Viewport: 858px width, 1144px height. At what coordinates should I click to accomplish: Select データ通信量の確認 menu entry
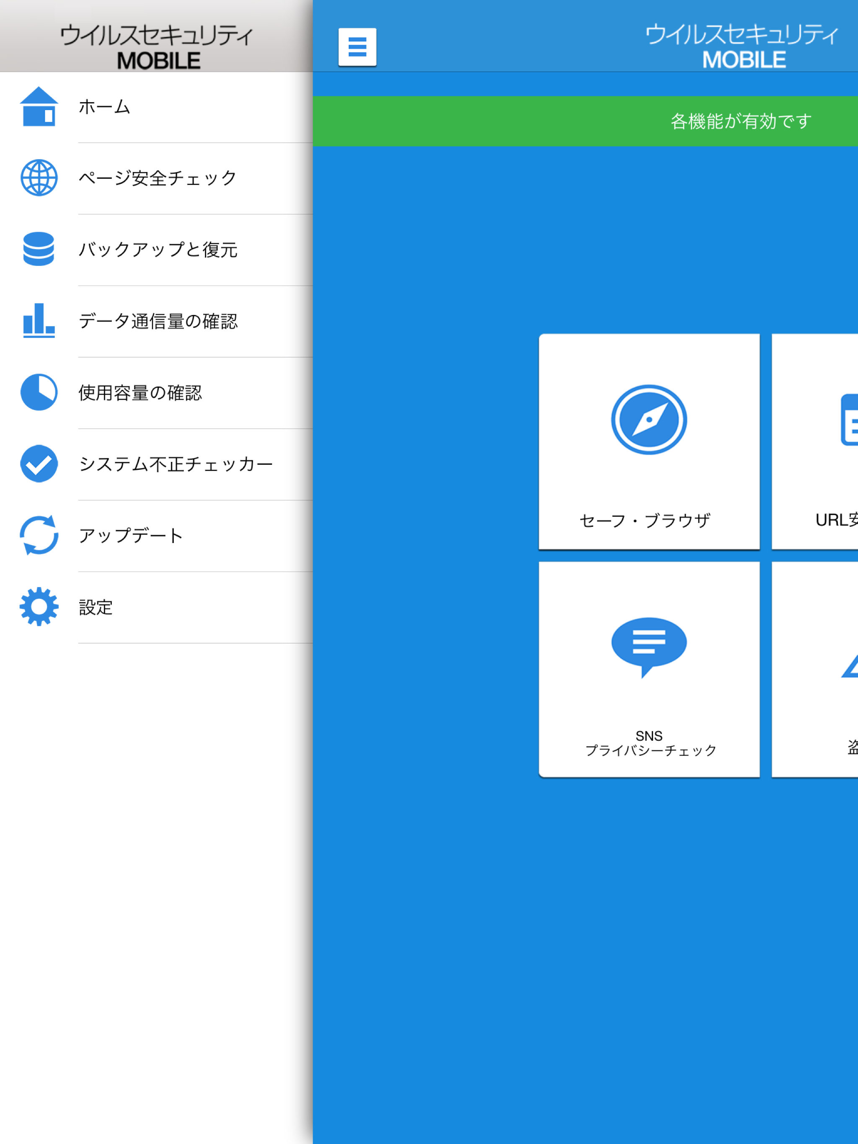(156, 321)
